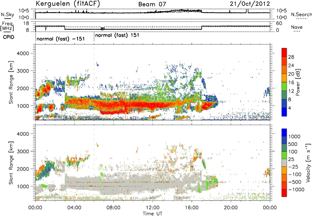Click the 'Beam 07' label
The width and height of the screenshot is (312, 216).
tap(152, 4)
